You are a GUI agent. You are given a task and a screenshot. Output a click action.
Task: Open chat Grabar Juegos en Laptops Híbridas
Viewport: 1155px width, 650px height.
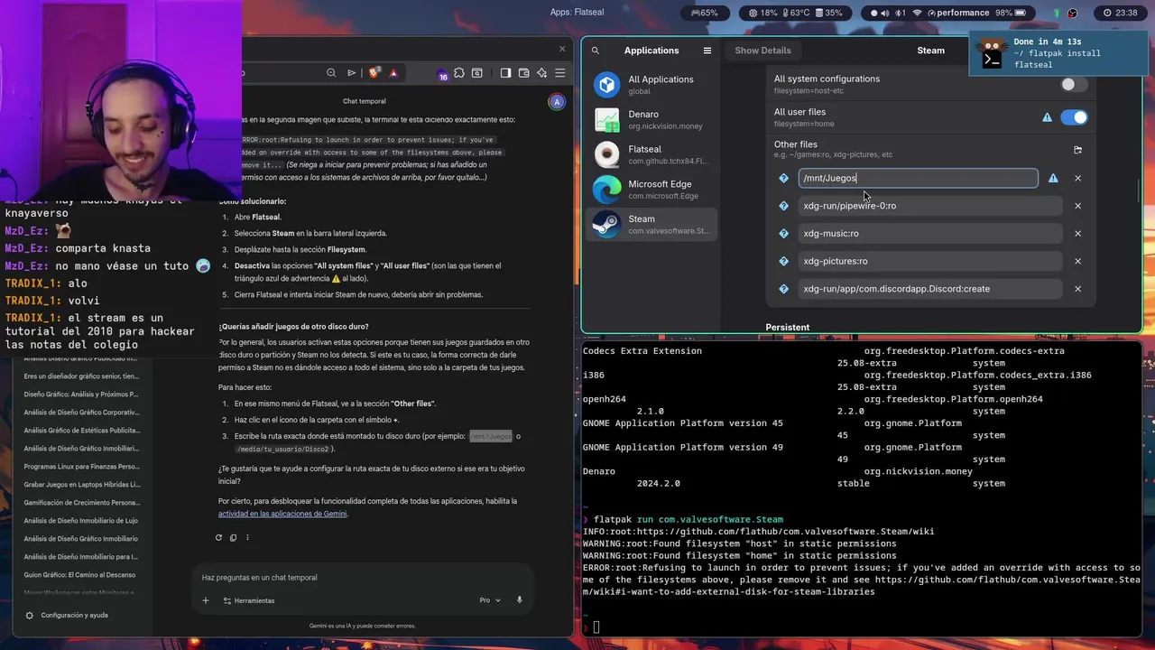tap(81, 485)
